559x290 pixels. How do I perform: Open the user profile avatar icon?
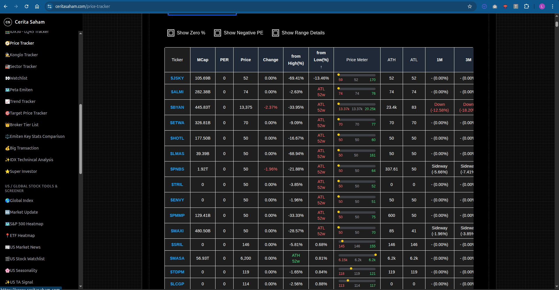pyautogui.click(x=542, y=6)
